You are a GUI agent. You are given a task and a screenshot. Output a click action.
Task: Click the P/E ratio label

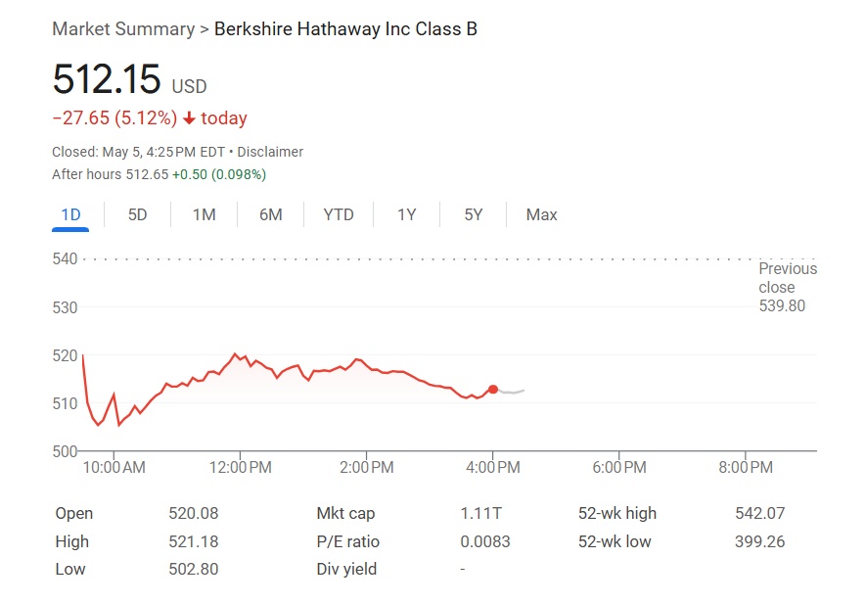click(347, 541)
